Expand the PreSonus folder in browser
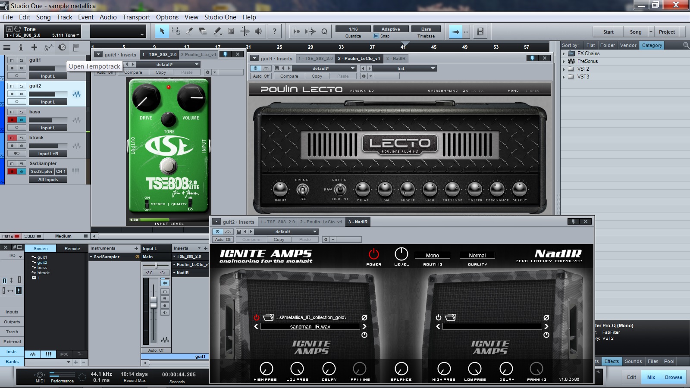This screenshot has width=690, height=388. point(564,61)
